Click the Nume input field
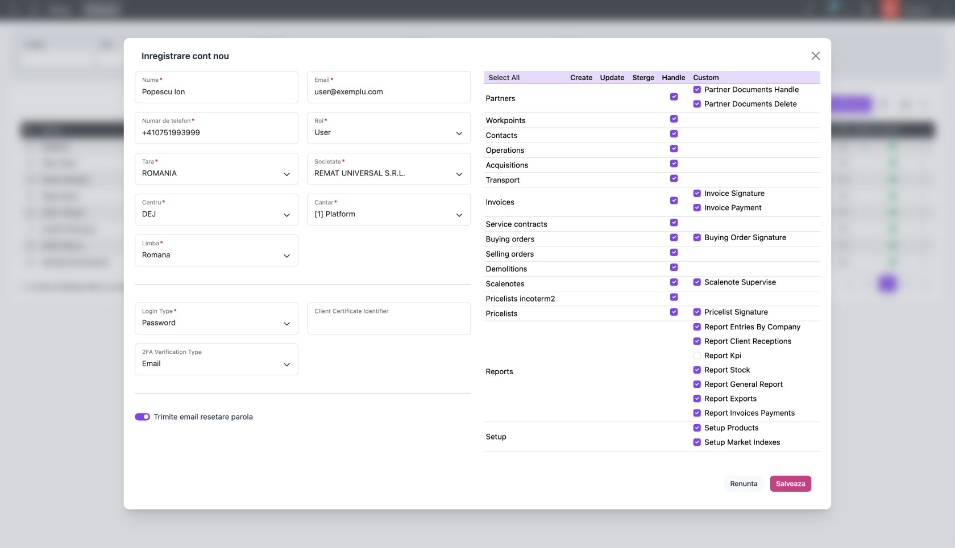955x548 pixels. click(217, 87)
